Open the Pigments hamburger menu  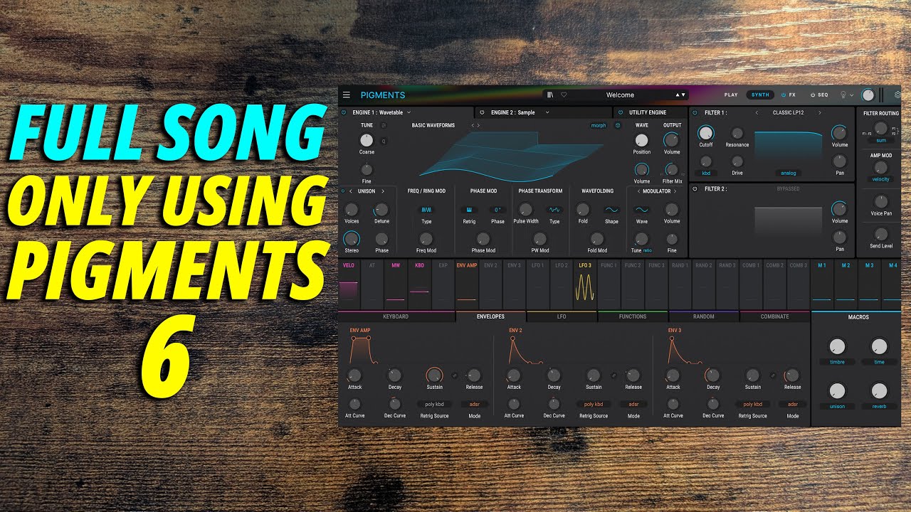[x=347, y=95]
